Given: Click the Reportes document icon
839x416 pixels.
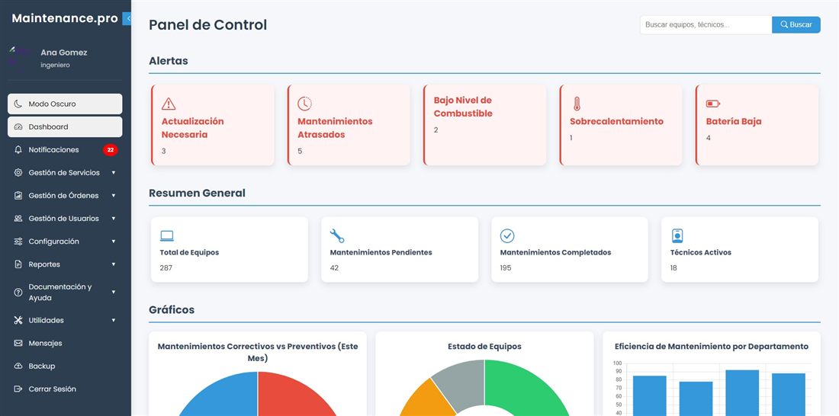Looking at the screenshot, I should tap(18, 264).
